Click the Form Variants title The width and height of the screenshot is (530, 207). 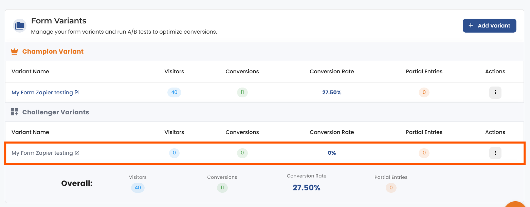[59, 21]
